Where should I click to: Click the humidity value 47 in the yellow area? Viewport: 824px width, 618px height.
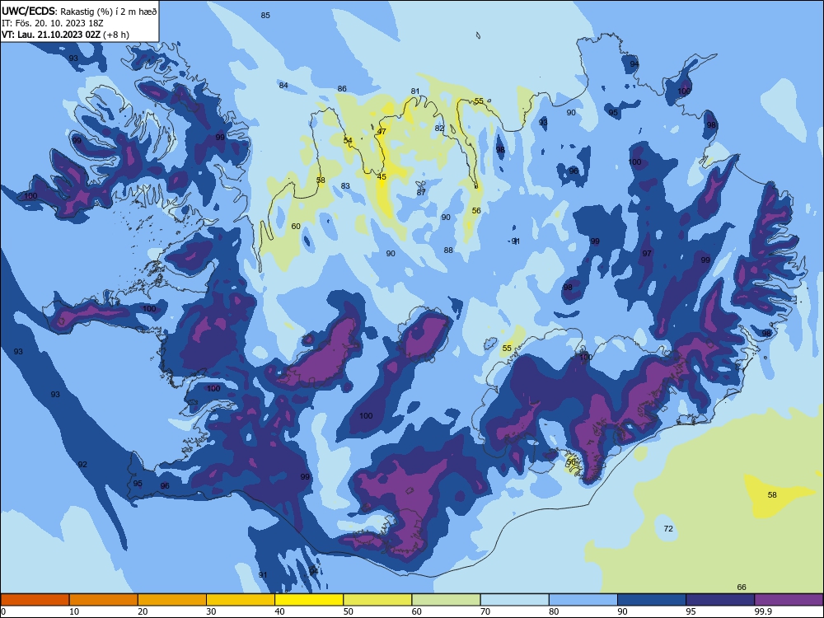[x=382, y=131]
